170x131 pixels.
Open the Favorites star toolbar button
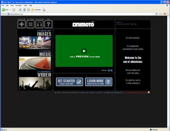click(x=36, y=10)
